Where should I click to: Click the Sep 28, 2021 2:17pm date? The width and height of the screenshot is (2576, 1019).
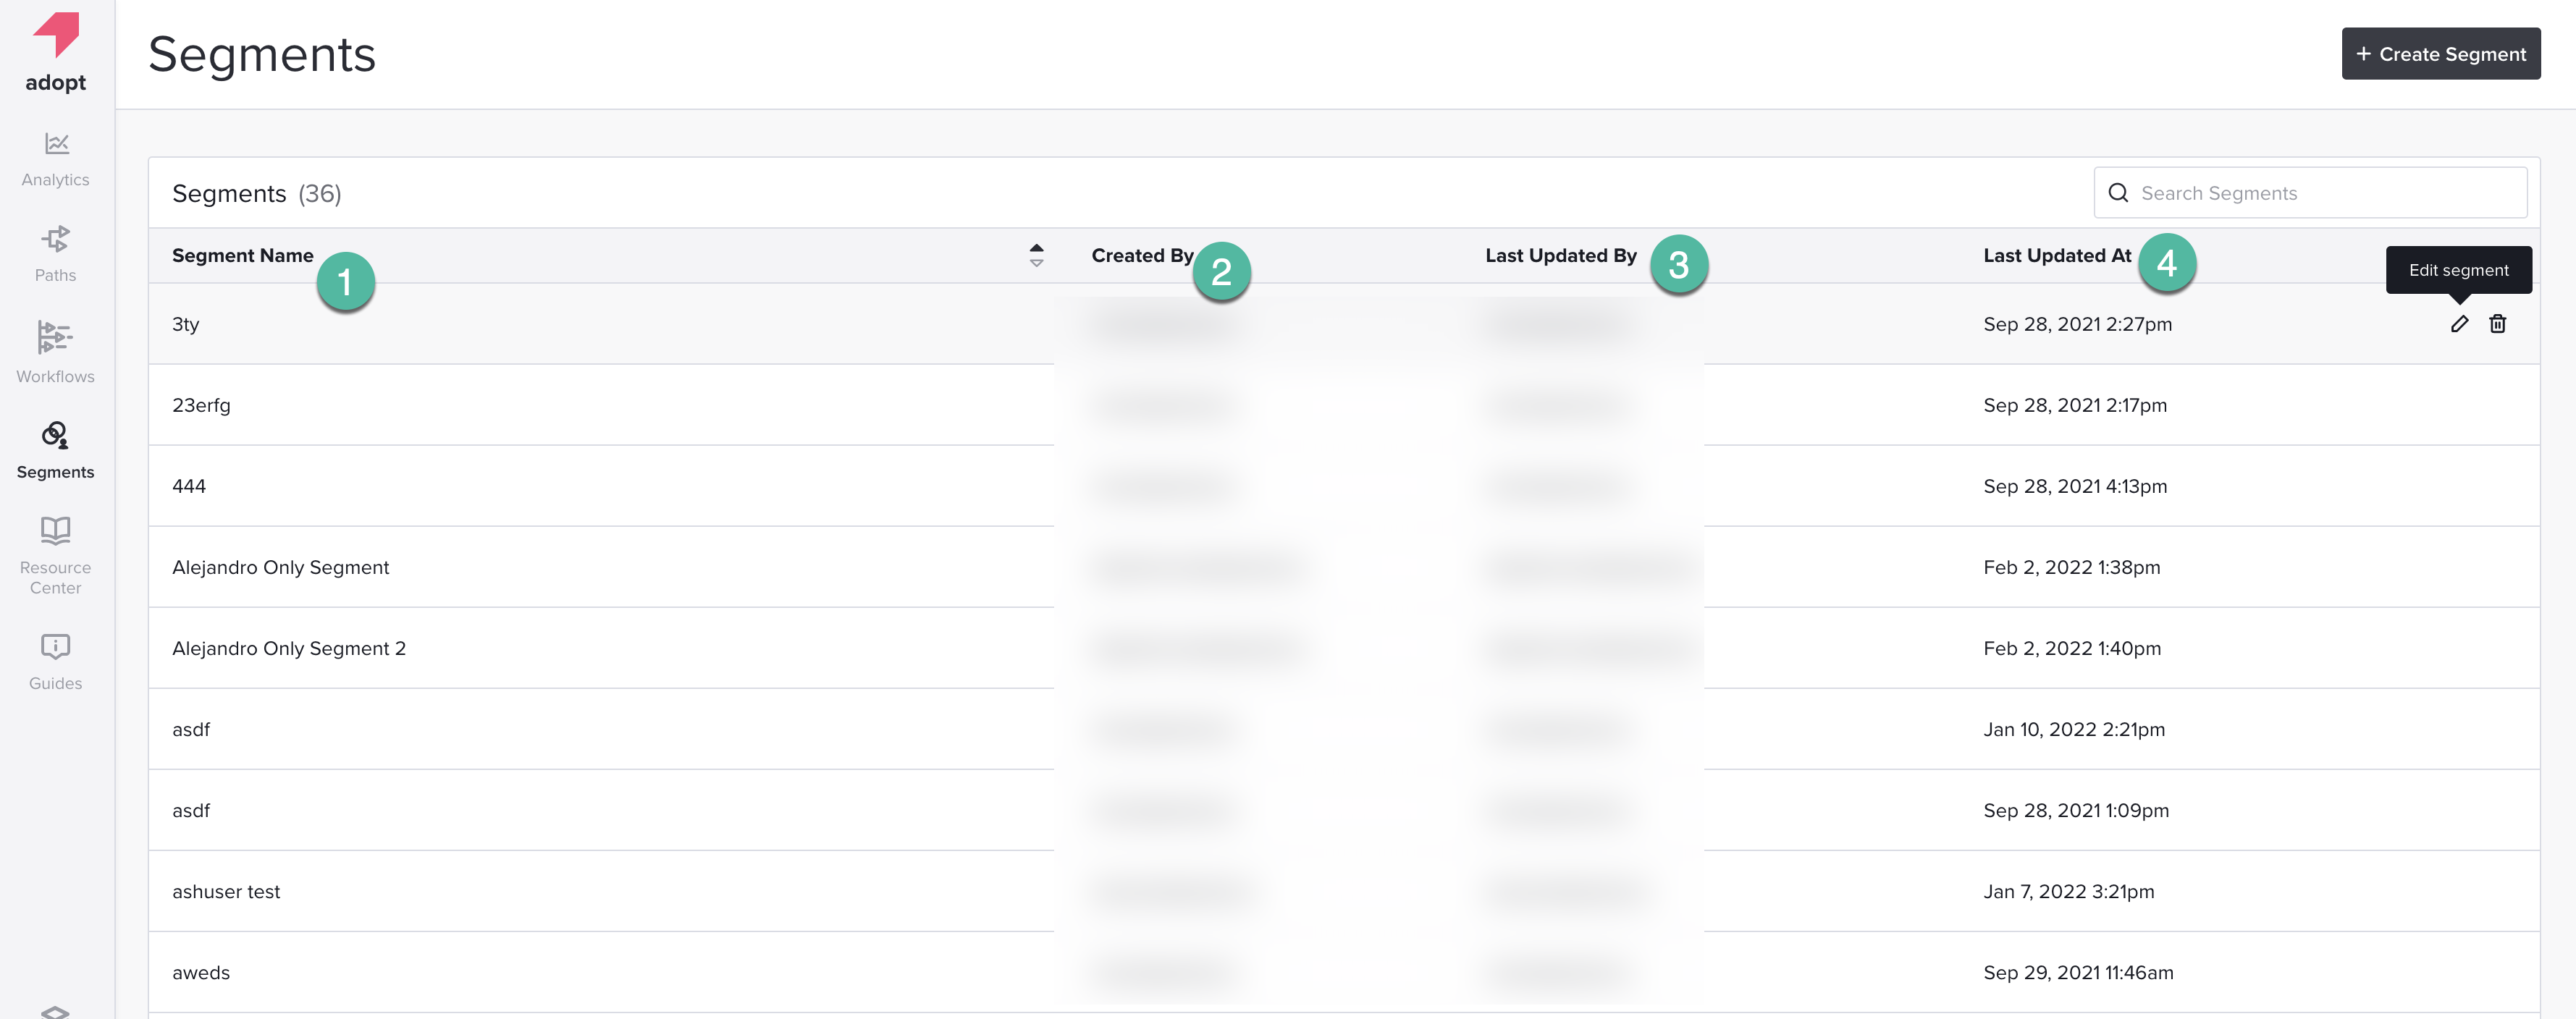pyautogui.click(x=2075, y=404)
